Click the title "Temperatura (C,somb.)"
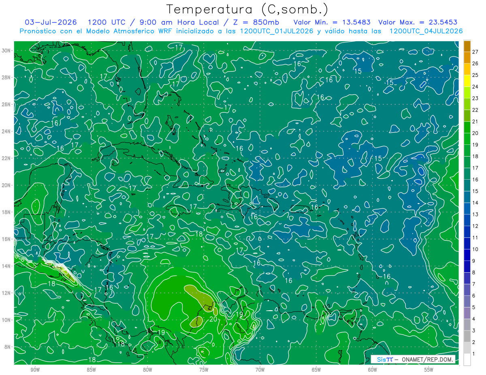Screen dimensions: 486x375 pos(247,9)
